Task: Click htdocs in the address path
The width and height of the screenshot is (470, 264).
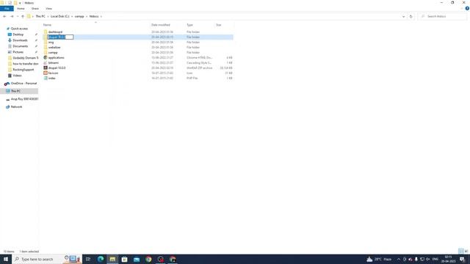Action: tap(94, 16)
